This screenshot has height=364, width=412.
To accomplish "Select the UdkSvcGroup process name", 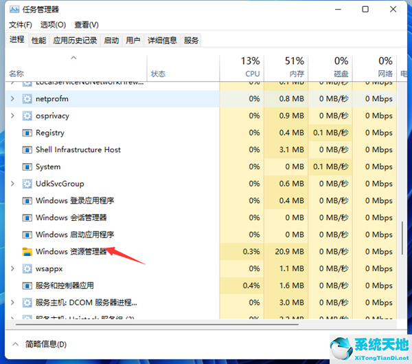I will 60,184.
